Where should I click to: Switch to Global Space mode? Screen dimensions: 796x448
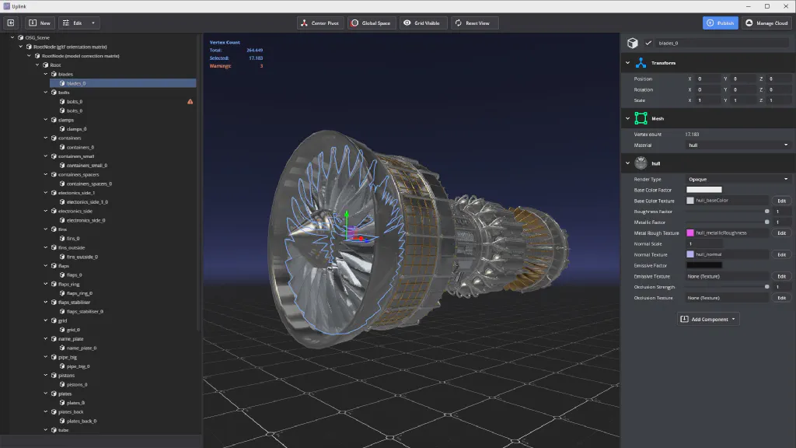click(x=370, y=23)
